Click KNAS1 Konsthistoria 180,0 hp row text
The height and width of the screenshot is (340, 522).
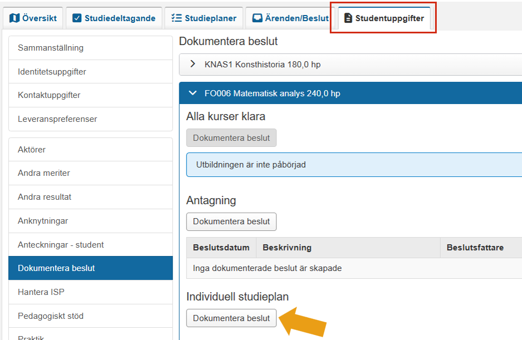tap(262, 64)
